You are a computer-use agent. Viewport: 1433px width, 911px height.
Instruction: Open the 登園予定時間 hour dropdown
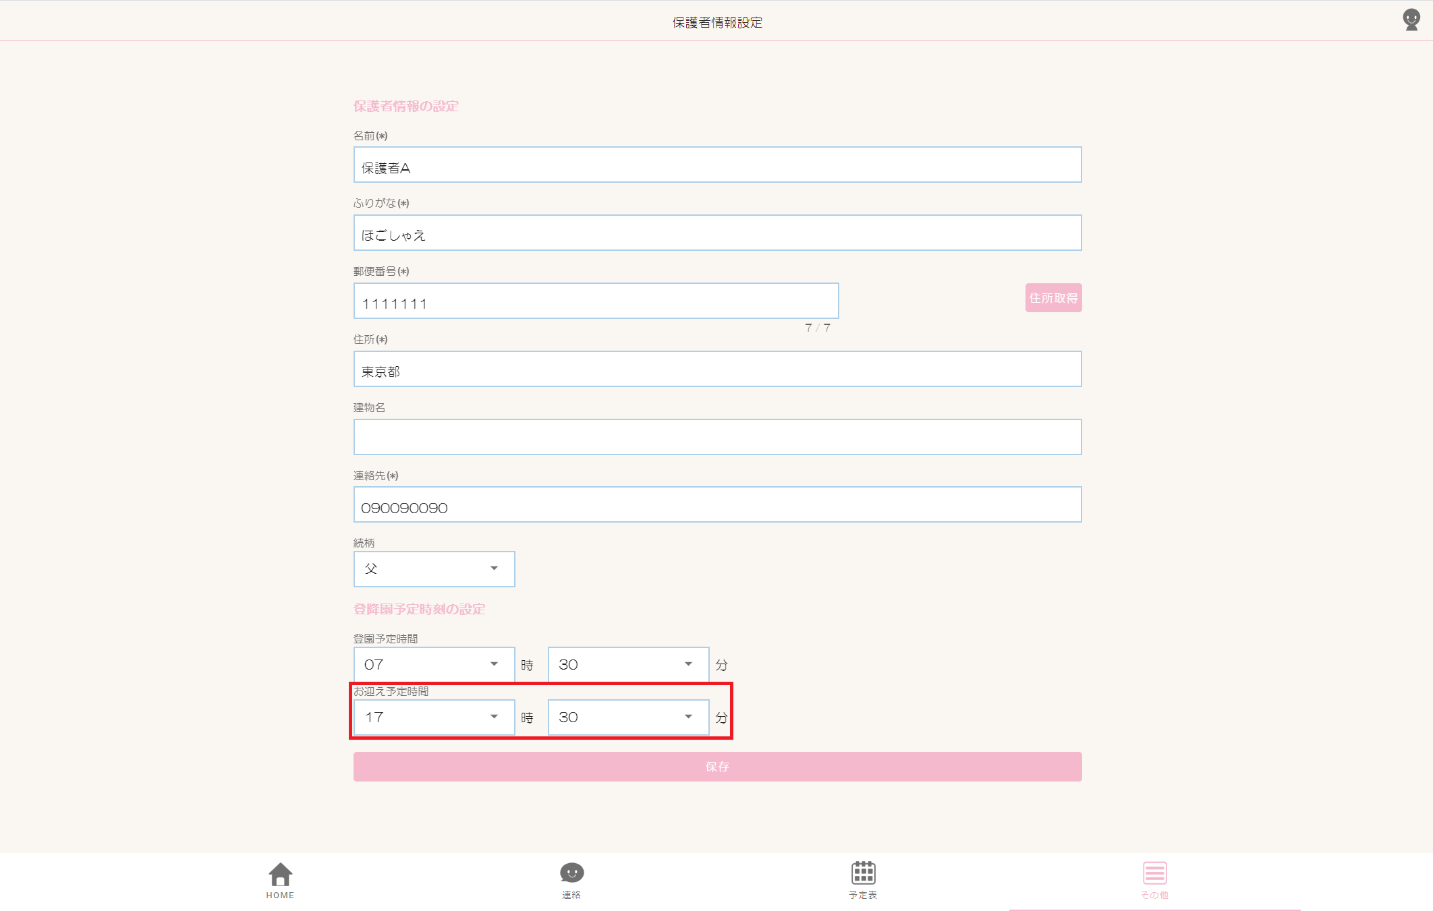coord(434,665)
